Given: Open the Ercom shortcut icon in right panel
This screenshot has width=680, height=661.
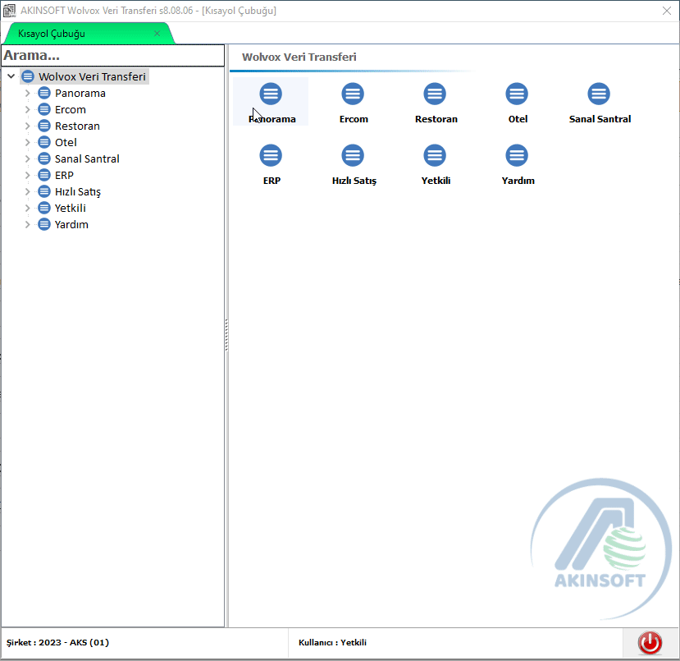Looking at the screenshot, I should click(x=353, y=94).
